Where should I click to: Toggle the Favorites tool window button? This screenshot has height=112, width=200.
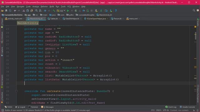(x=2, y=97)
